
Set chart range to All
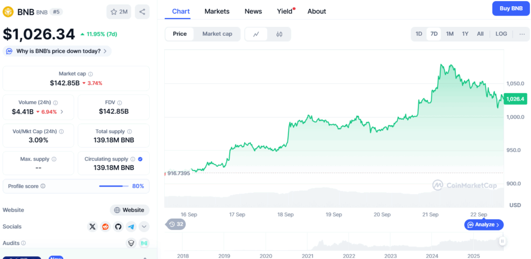480,34
